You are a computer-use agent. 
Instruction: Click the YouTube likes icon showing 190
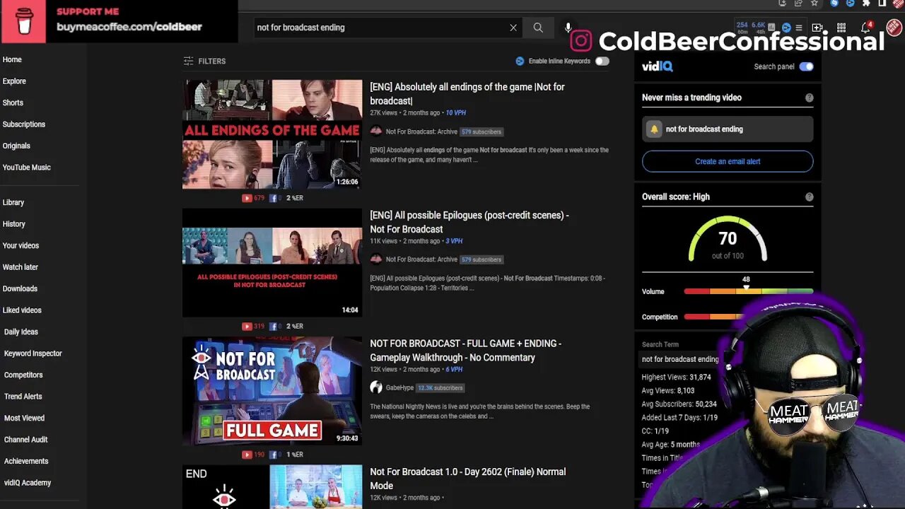click(x=246, y=455)
